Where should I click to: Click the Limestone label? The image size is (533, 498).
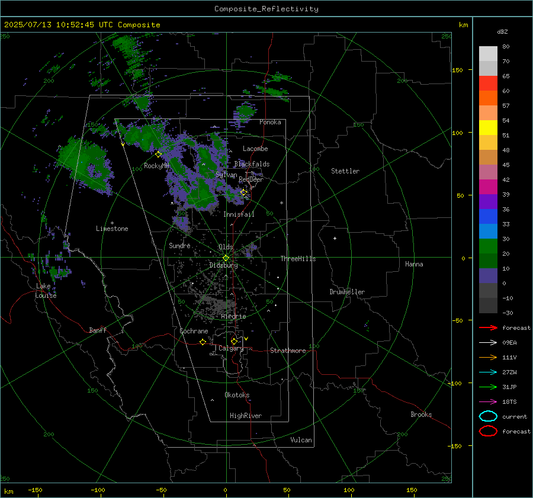click(112, 229)
